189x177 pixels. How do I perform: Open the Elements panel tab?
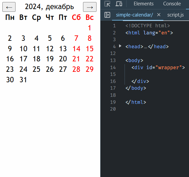(143, 4)
